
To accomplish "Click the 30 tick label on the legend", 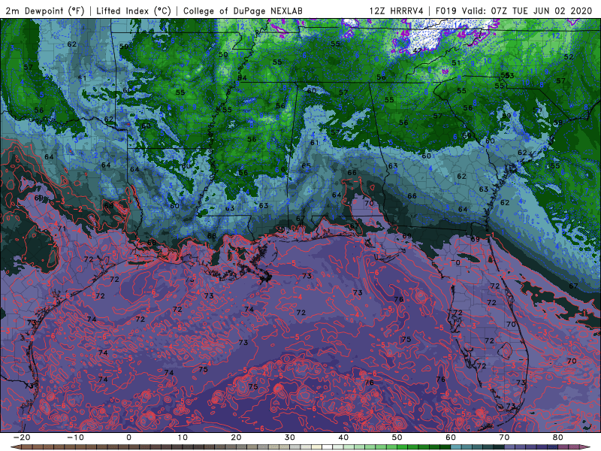I will (x=290, y=437).
